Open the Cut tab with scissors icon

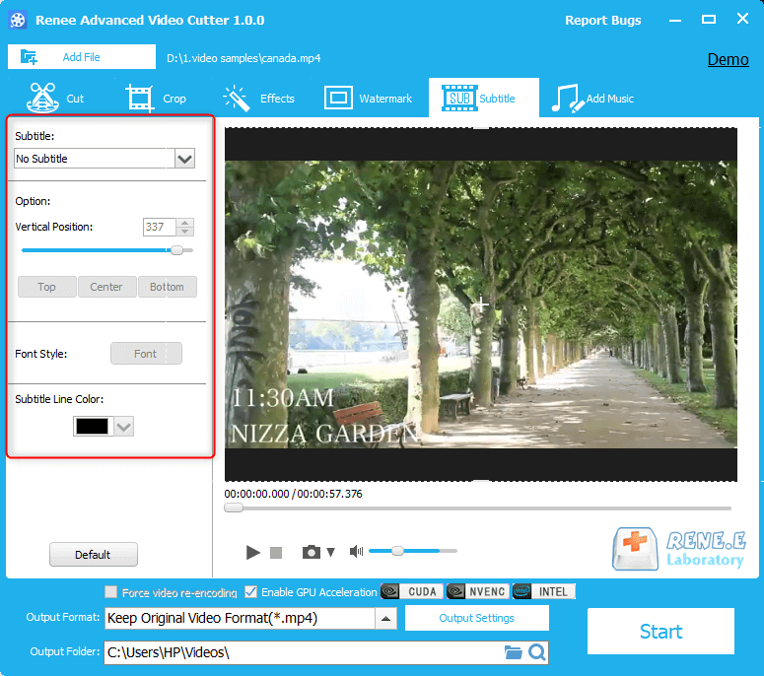[55, 98]
